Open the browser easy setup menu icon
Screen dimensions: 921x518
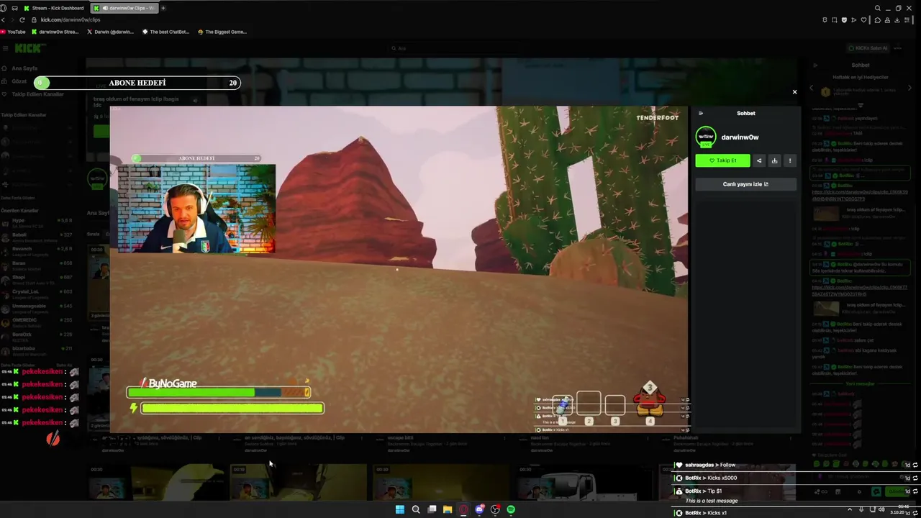point(907,19)
